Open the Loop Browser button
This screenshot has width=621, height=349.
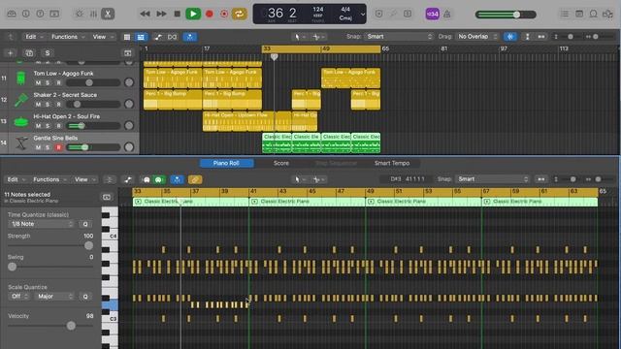593,14
